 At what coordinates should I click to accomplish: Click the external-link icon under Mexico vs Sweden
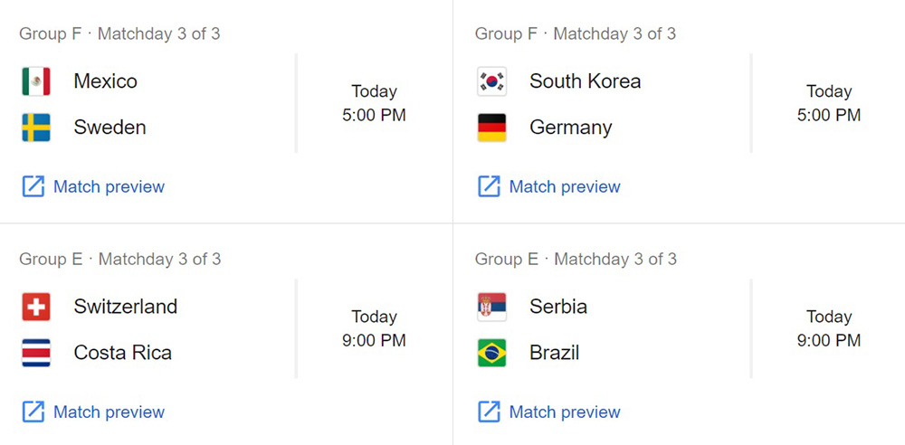point(33,187)
